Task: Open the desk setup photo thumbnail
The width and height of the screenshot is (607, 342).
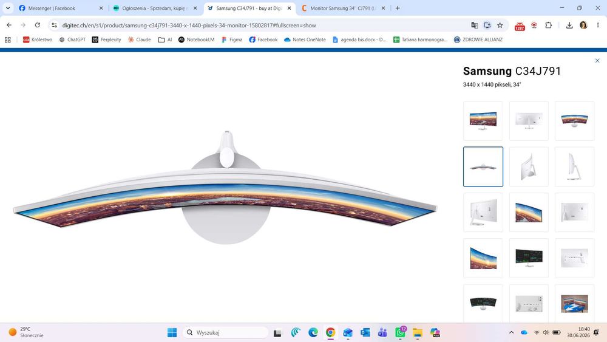Action: 574,304
